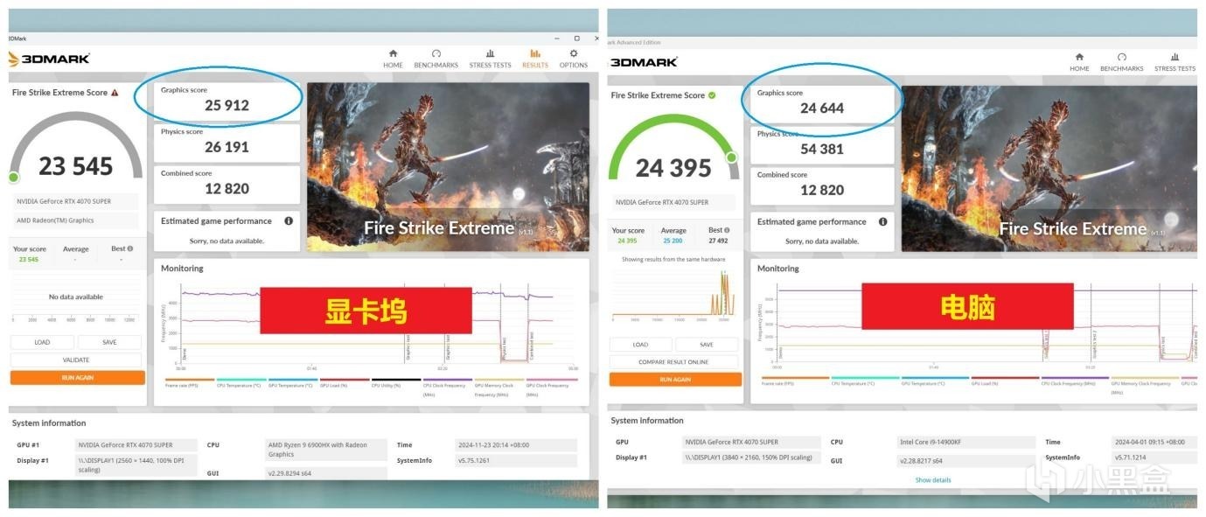Screen dimensions: 1206x517
Task: Toggle CPU Temperature legend in right Monitoring
Action: (x=865, y=382)
